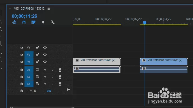Hide track V3 output with eye
This screenshot has height=108, width=193.
point(45,48)
